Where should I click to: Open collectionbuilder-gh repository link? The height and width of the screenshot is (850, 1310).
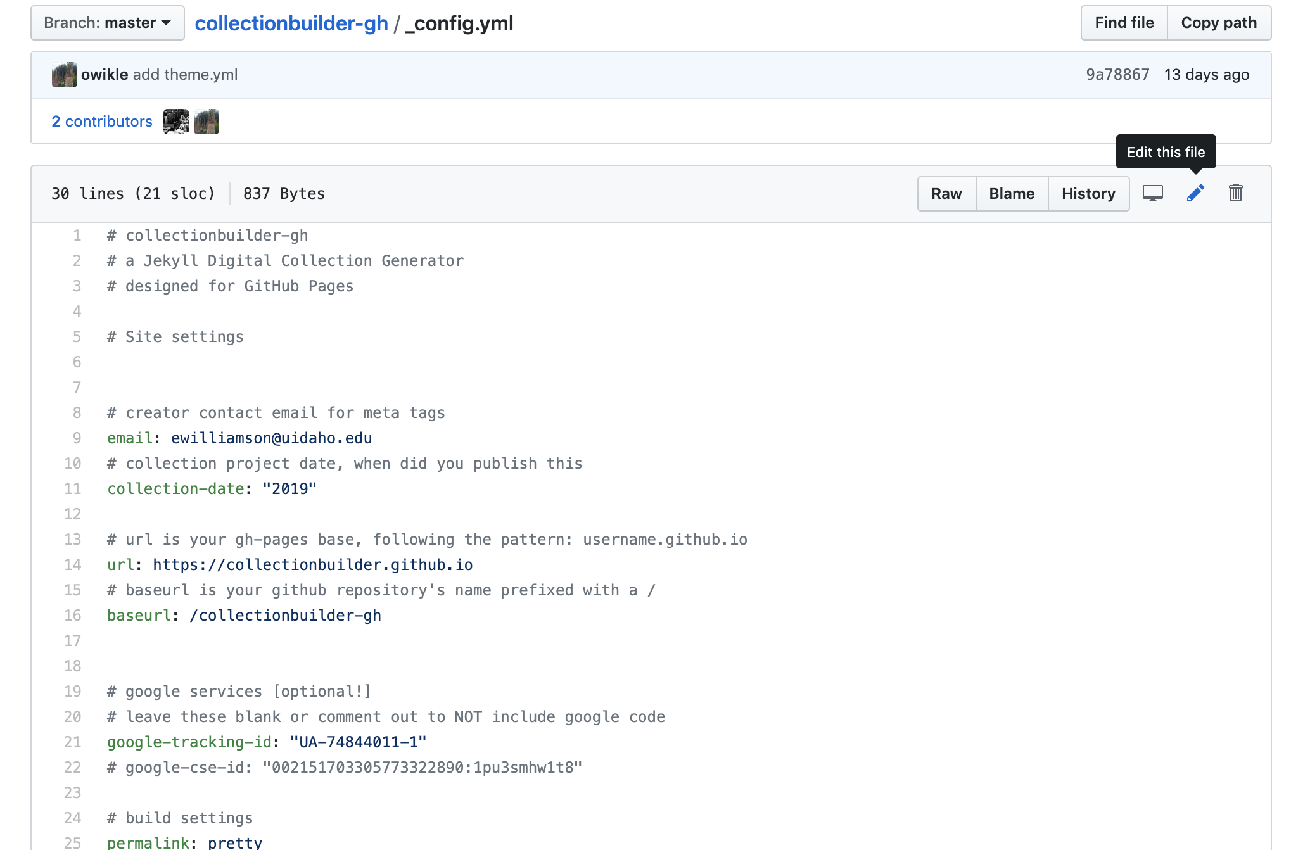tap(291, 23)
